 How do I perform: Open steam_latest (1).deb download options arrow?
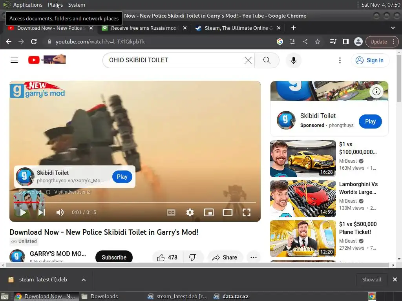click(x=83, y=280)
